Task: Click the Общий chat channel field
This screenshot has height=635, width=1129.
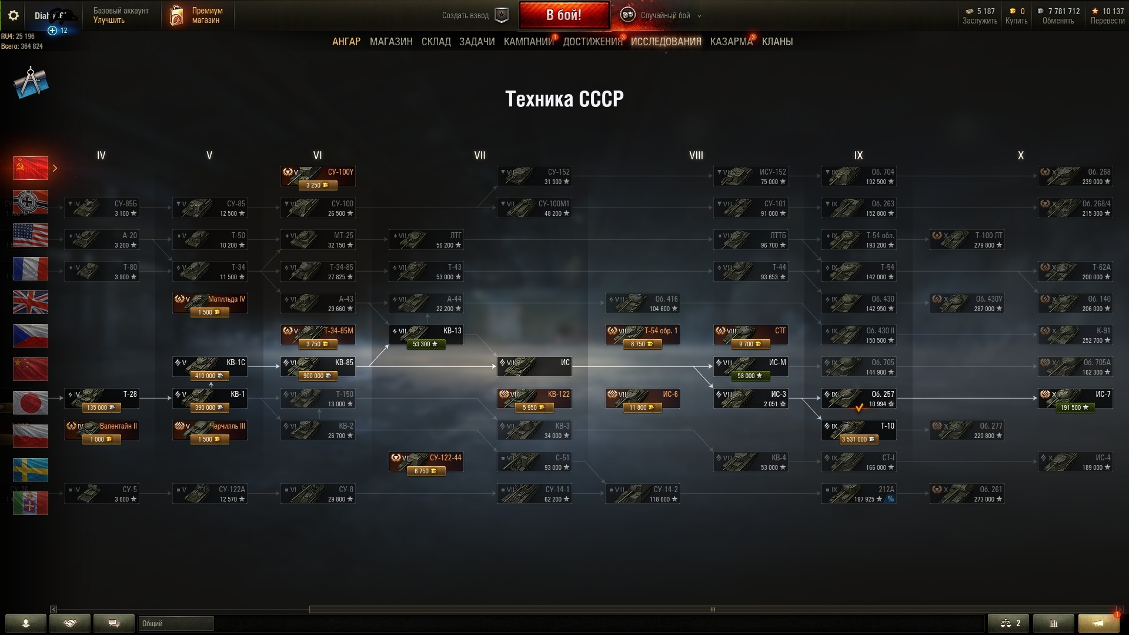Action: pos(176,623)
